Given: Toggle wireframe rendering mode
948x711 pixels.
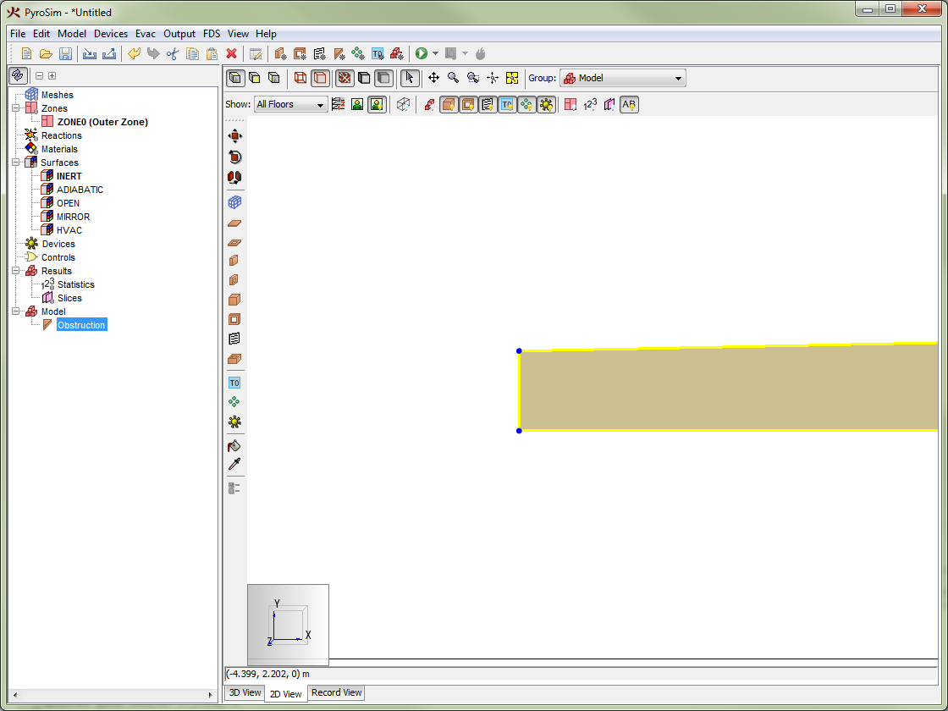Looking at the screenshot, I should (300, 78).
